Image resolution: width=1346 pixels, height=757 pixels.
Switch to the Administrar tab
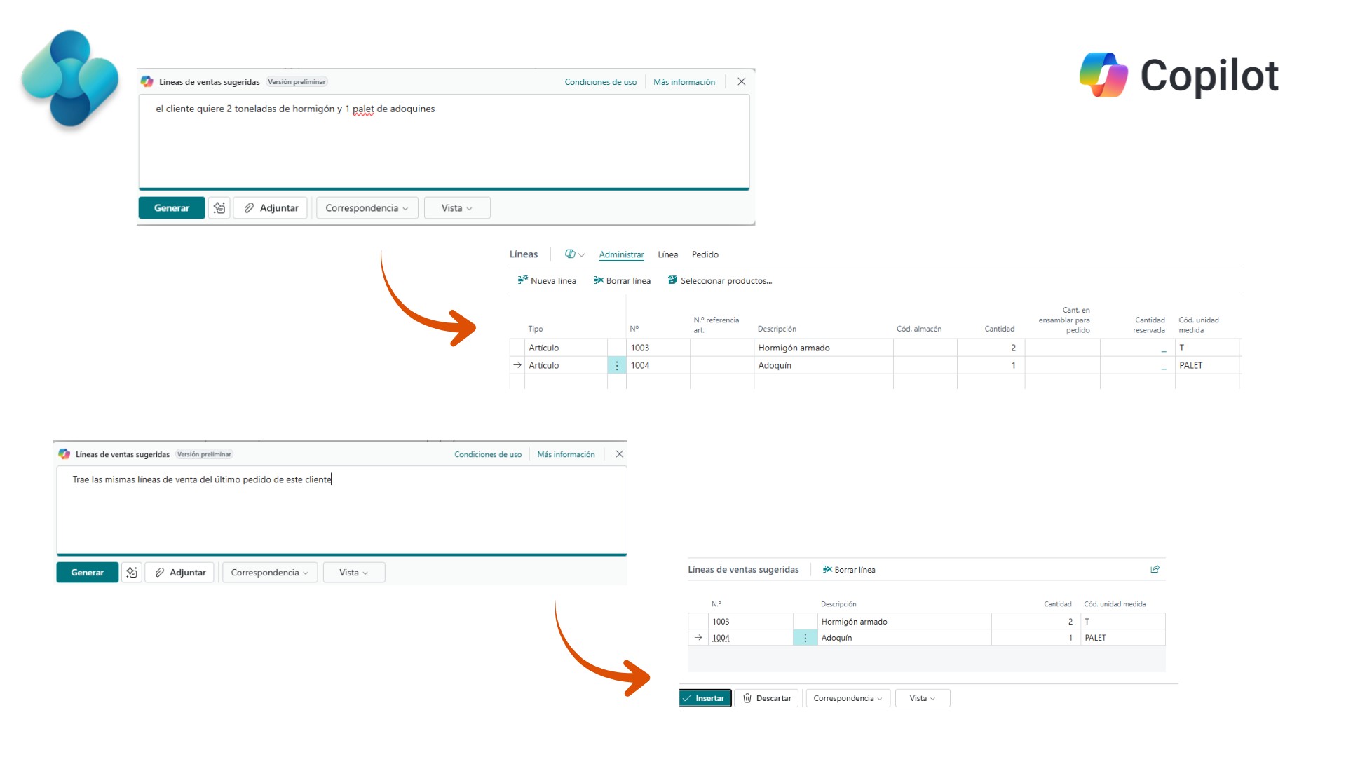(x=621, y=254)
